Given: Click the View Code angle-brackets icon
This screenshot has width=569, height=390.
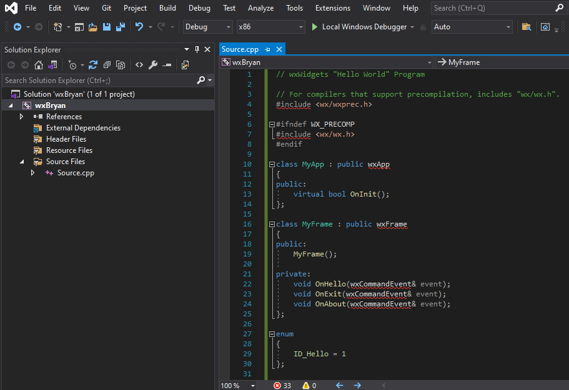Looking at the screenshot, I should [139, 65].
